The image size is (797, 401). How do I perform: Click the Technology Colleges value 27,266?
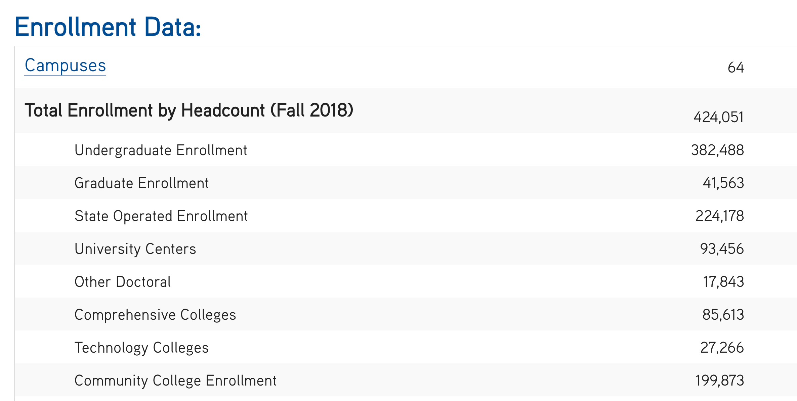[x=722, y=348]
